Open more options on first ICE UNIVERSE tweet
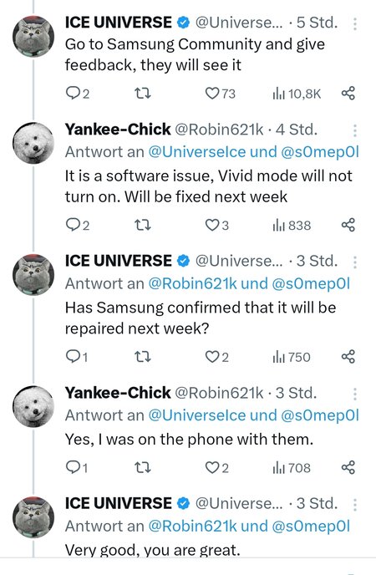The width and height of the screenshot is (376, 575). pyautogui.click(x=355, y=23)
